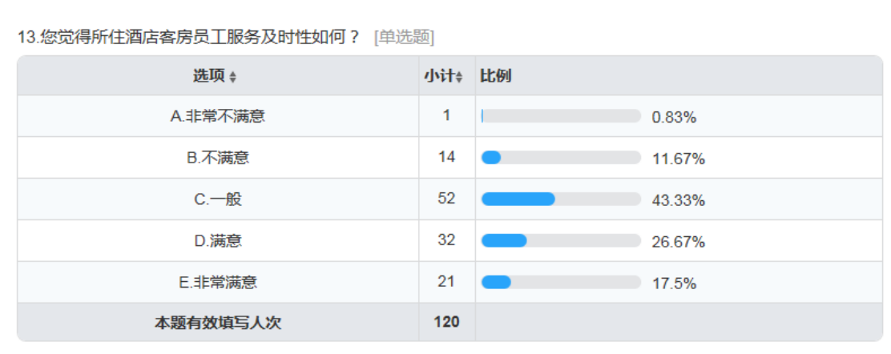Viewport: 891px width, 354px height.
Task: Click the 小计 header label
Action: coord(439,76)
